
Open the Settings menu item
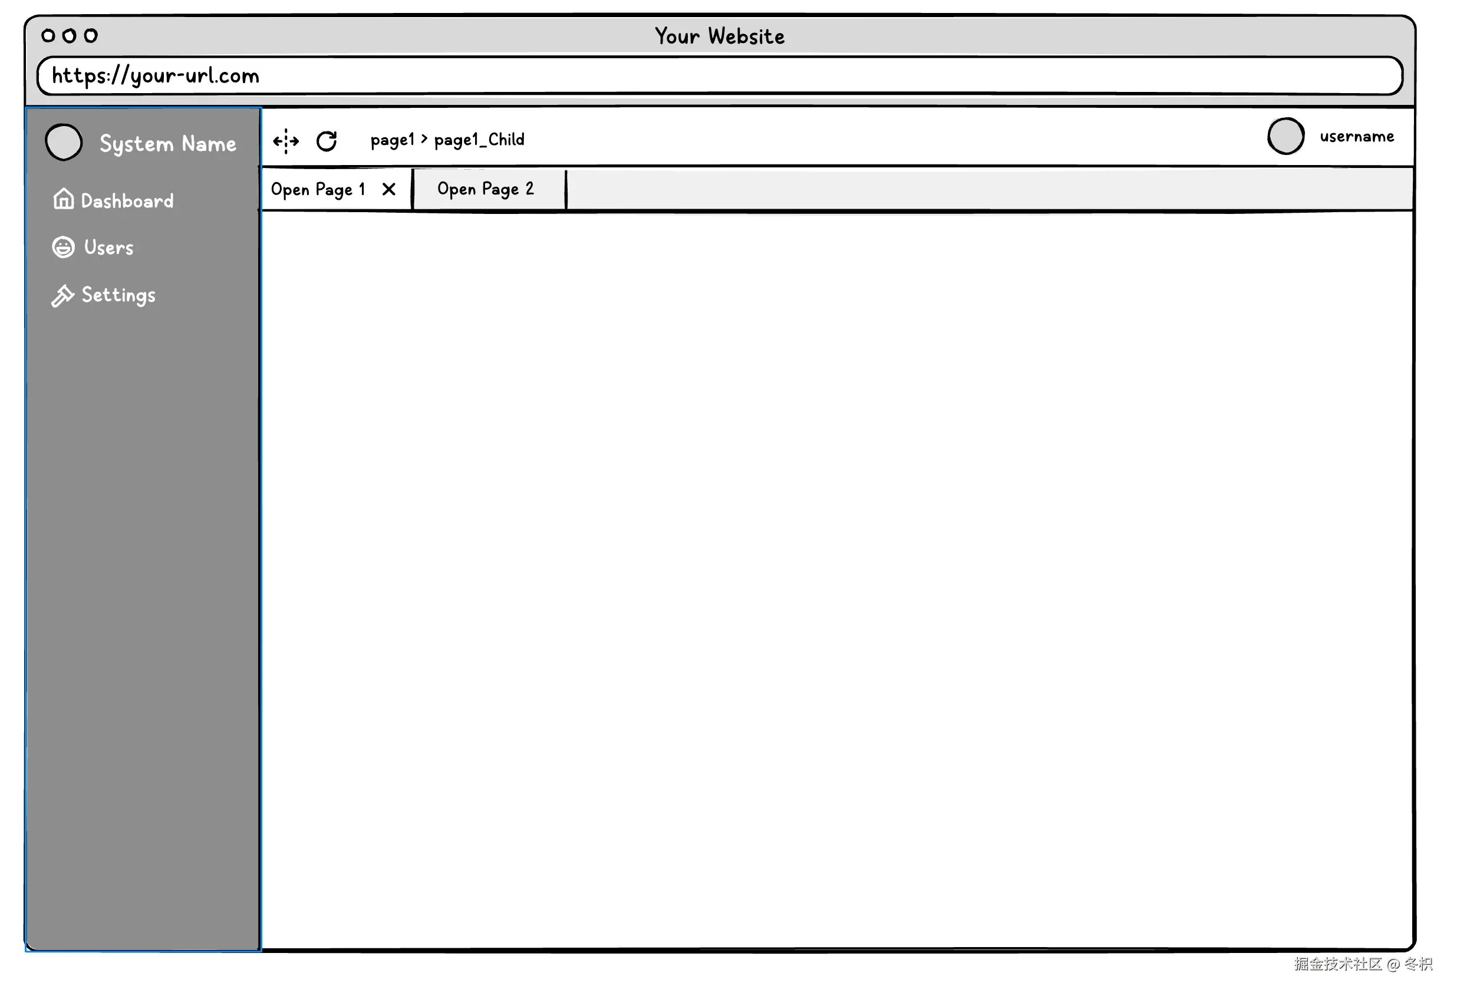click(x=104, y=297)
